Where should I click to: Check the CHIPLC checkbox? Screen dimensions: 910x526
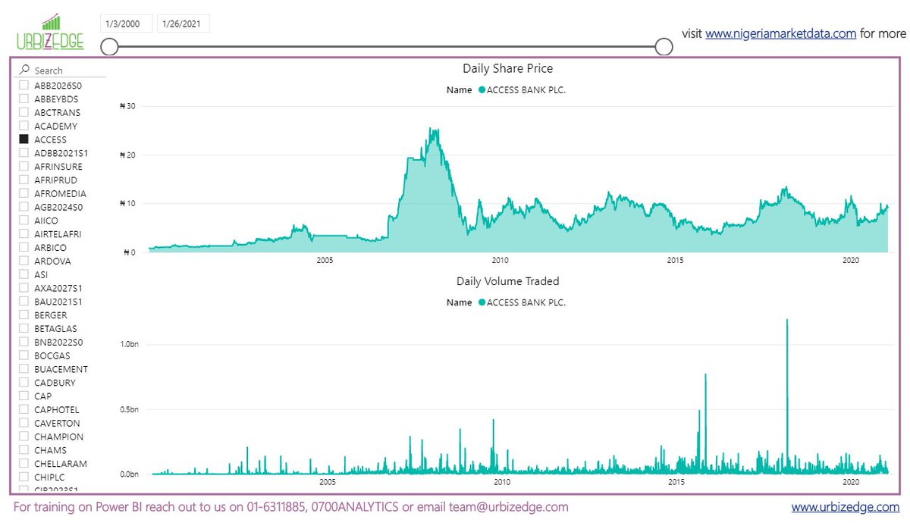coord(24,477)
